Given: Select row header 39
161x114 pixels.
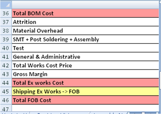Looking at the screenshot, I should (6, 39).
